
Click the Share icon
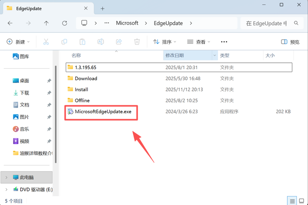pos(119,42)
